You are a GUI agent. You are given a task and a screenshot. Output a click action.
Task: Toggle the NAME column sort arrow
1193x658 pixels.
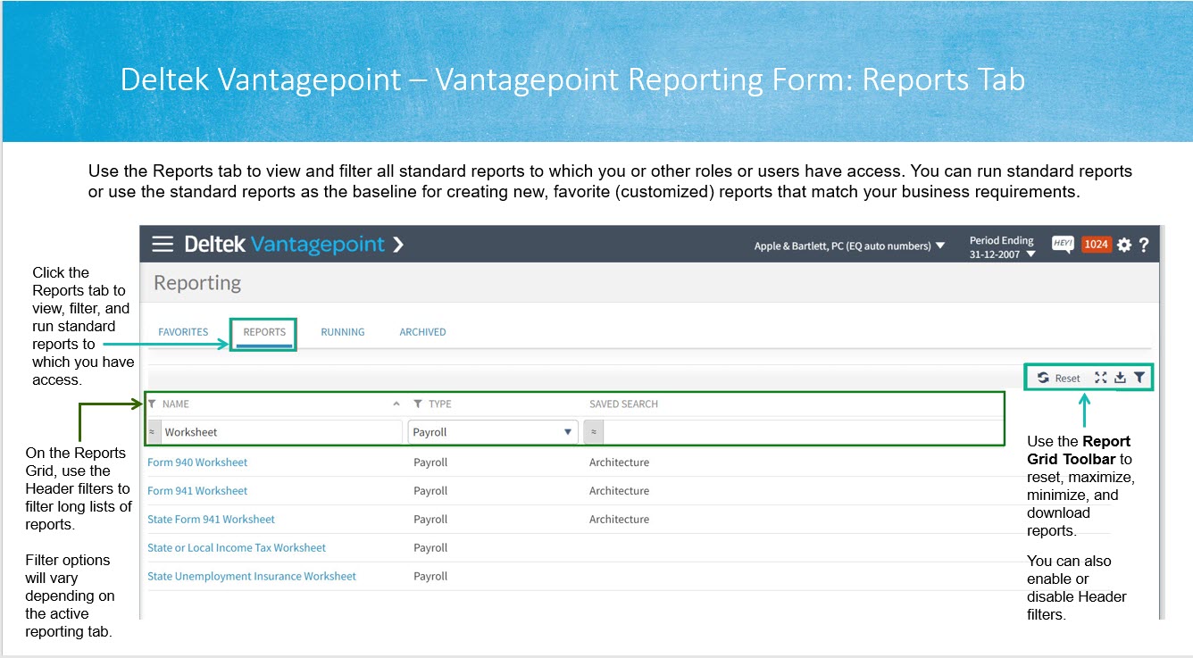coord(396,404)
